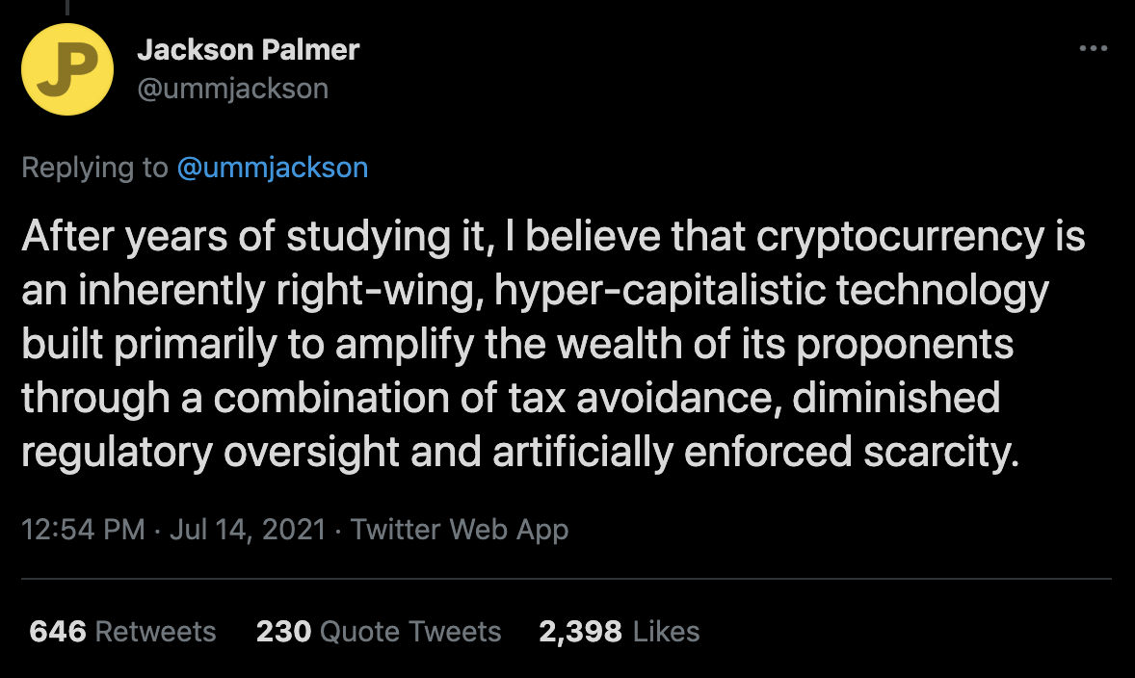Image resolution: width=1135 pixels, height=678 pixels.
Task: Open the tweet's three-dot More menu
Action: pos(1093,49)
